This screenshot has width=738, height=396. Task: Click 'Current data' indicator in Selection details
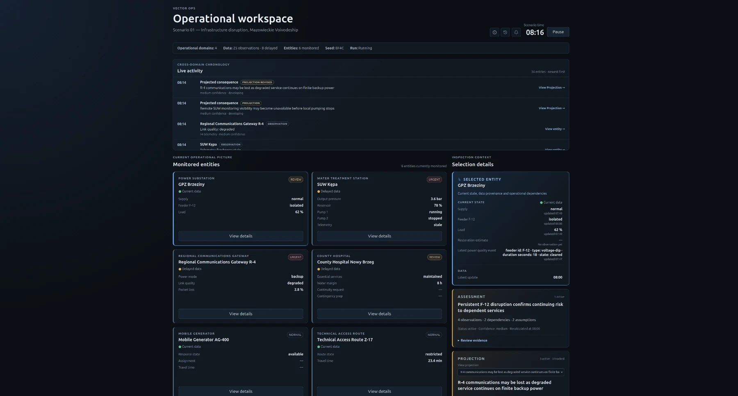pyautogui.click(x=551, y=203)
